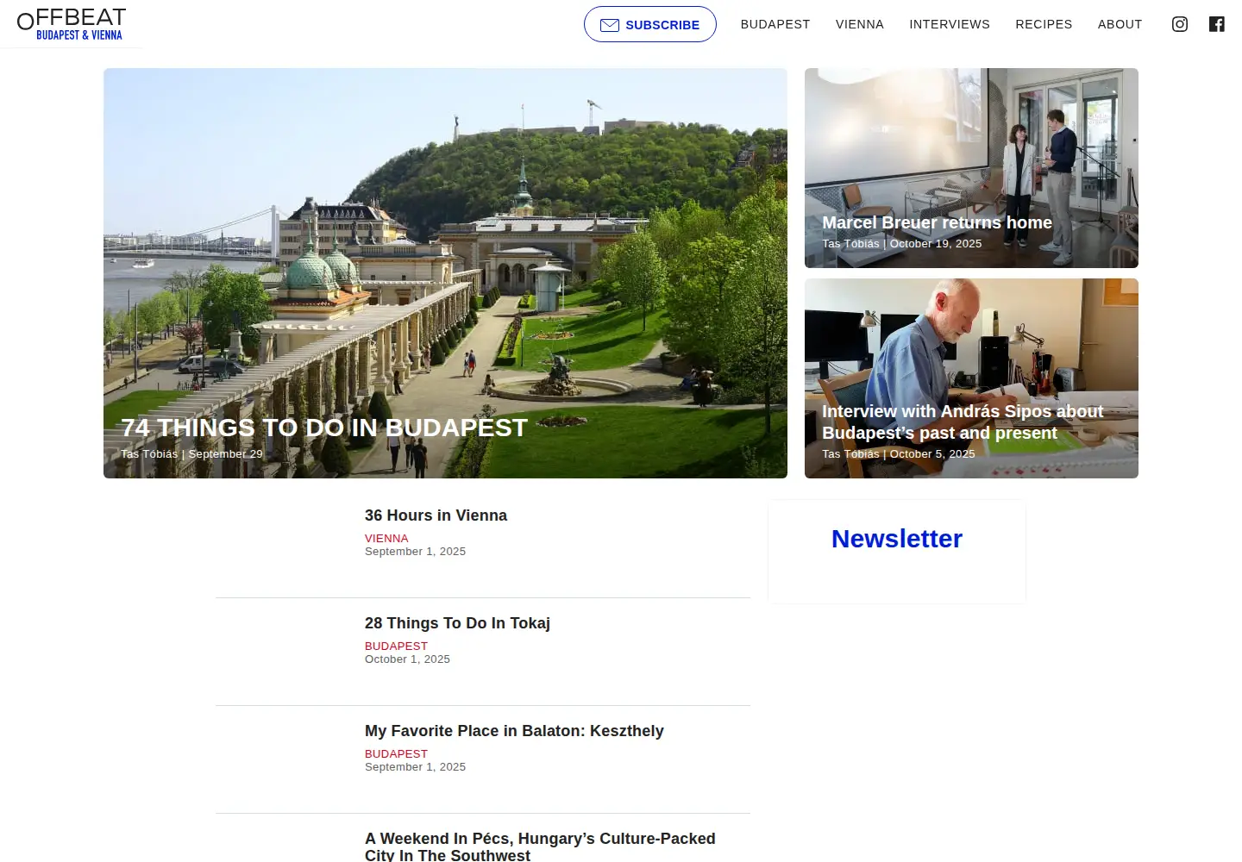This screenshot has height=862, width=1242.
Task: Open the 28 Things To Do In Tokaj article
Action: click(457, 623)
